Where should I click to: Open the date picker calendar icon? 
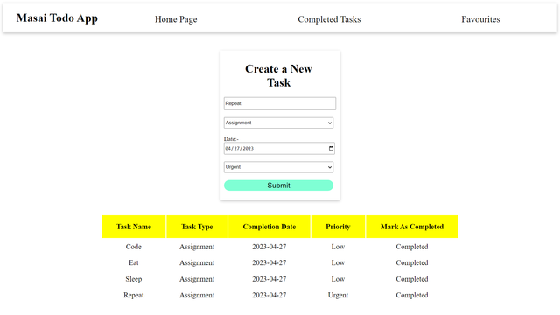point(331,148)
